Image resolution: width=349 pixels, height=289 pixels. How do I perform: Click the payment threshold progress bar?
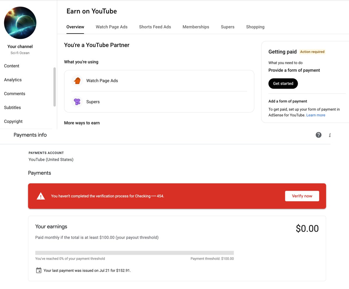point(134,253)
